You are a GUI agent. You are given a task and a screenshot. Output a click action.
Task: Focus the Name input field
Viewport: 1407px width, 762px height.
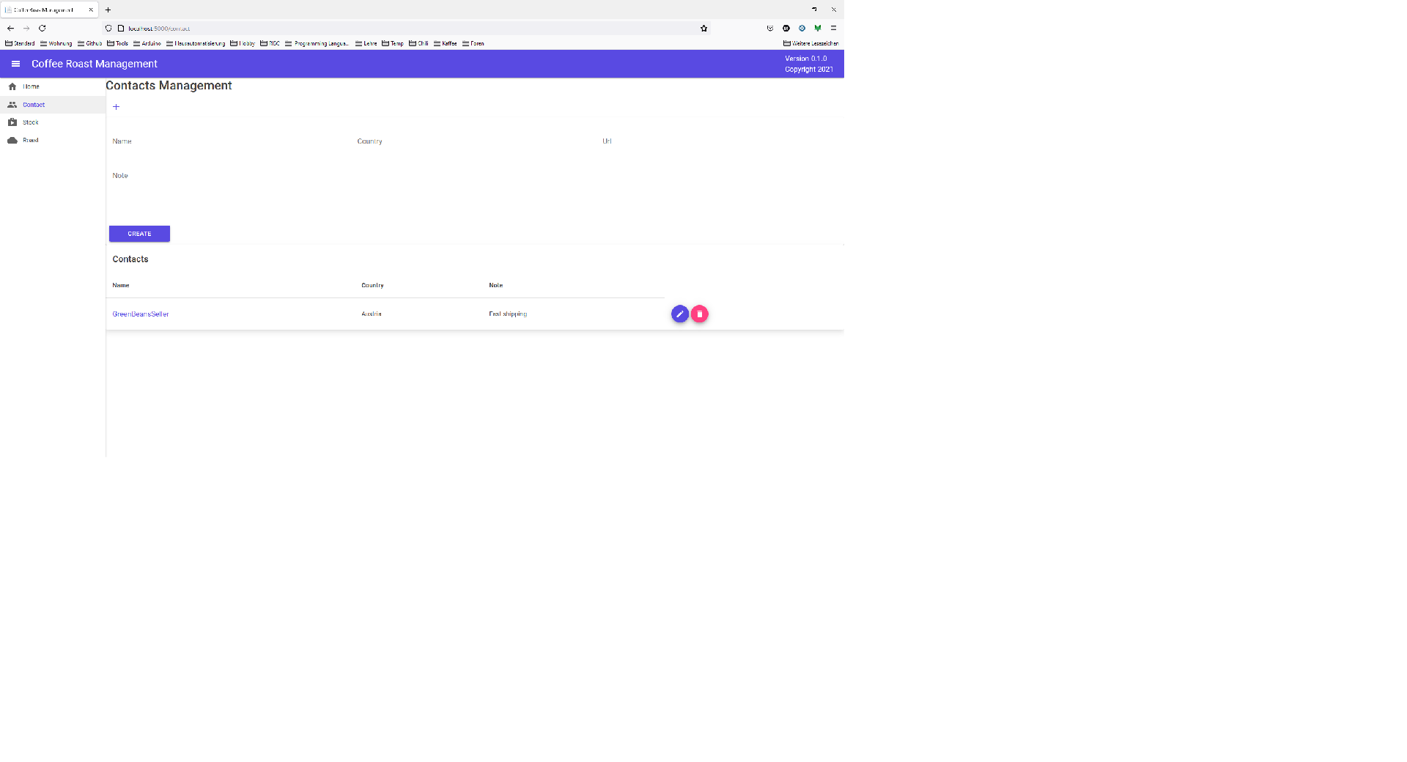232,141
